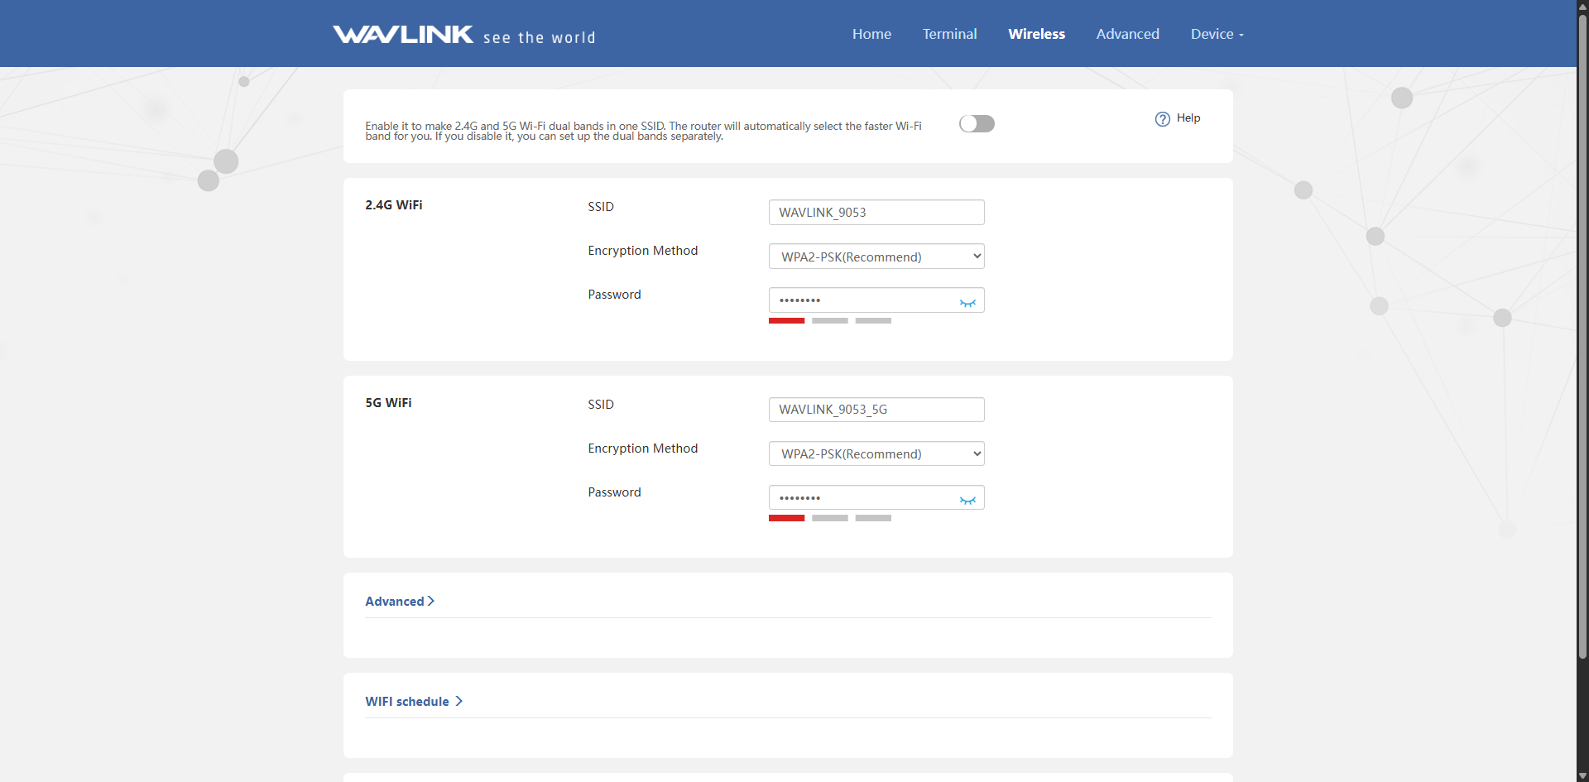The width and height of the screenshot is (1589, 782).
Task: Open the Help question mark icon
Action: [x=1162, y=118]
